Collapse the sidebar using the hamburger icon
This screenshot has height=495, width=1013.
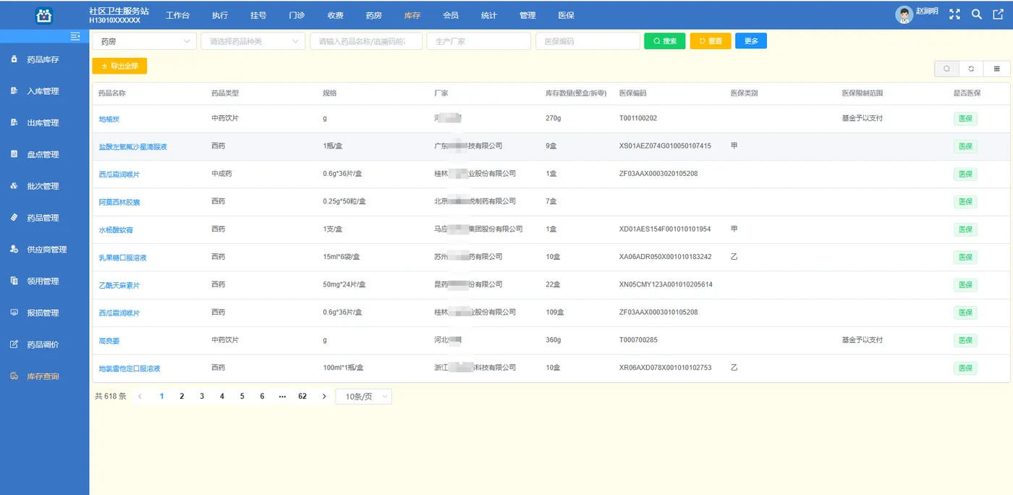click(75, 35)
